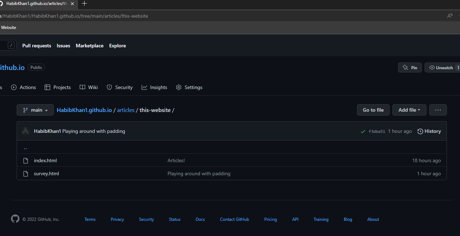Click the GitHub logo in the footer
460x236 pixels.
coord(15,219)
